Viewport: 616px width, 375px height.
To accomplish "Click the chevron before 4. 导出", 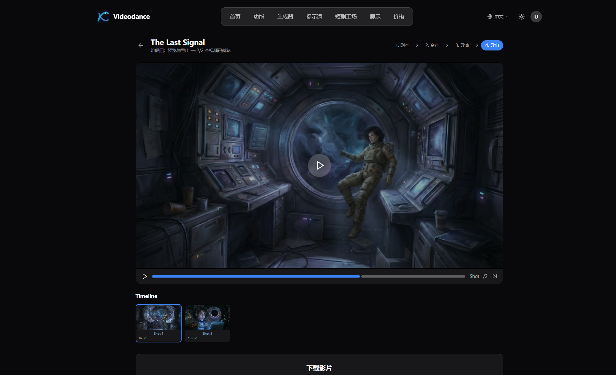I will [477, 45].
